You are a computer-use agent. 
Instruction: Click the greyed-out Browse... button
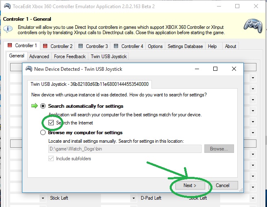(219, 149)
